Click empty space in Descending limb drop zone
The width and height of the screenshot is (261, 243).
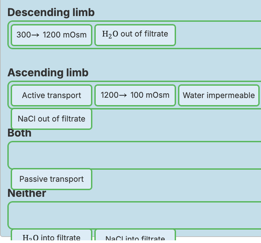217,35
